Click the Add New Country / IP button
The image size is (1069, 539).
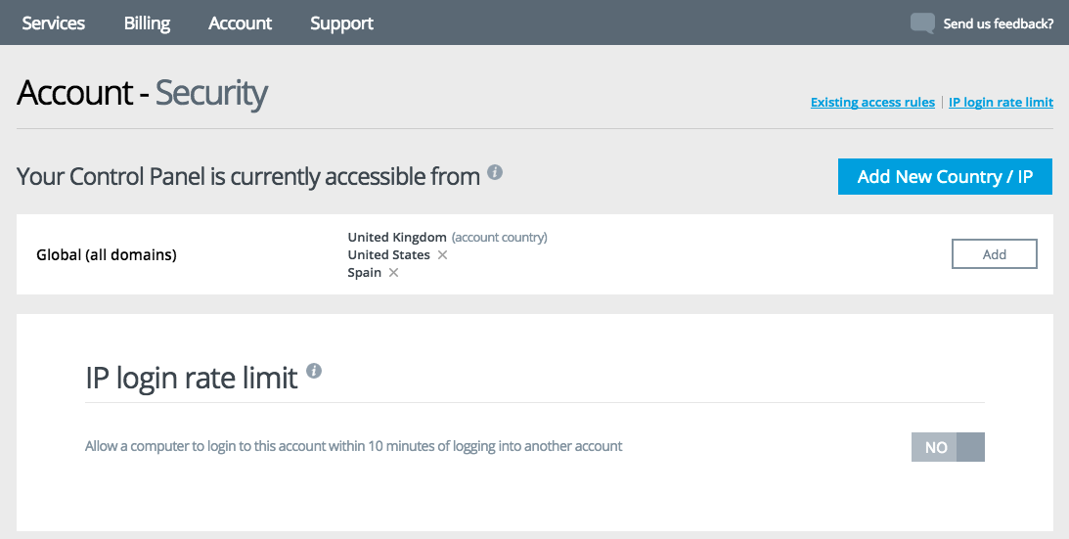[x=944, y=177]
